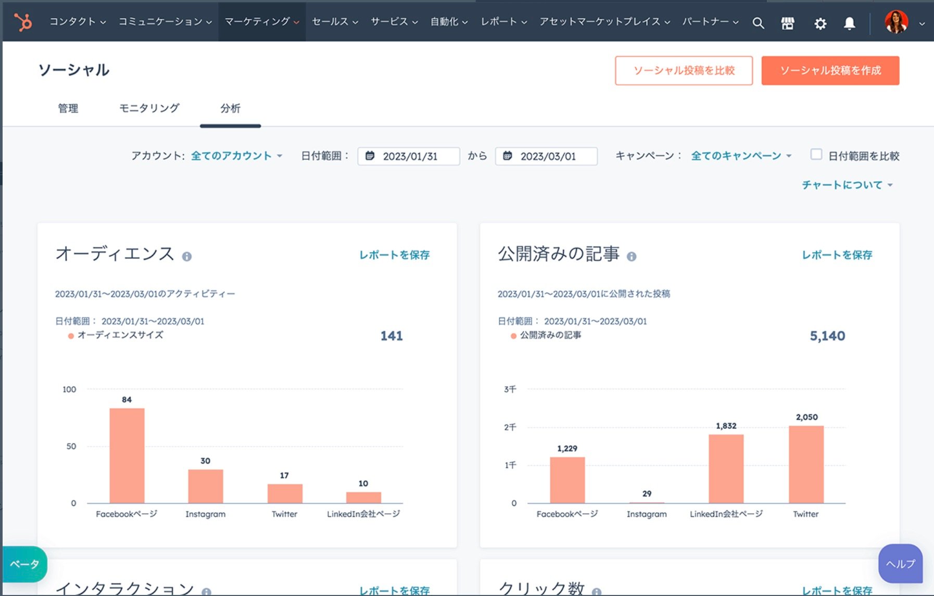Open the HubSpot search icon
This screenshot has height=596, width=934.
pyautogui.click(x=758, y=22)
